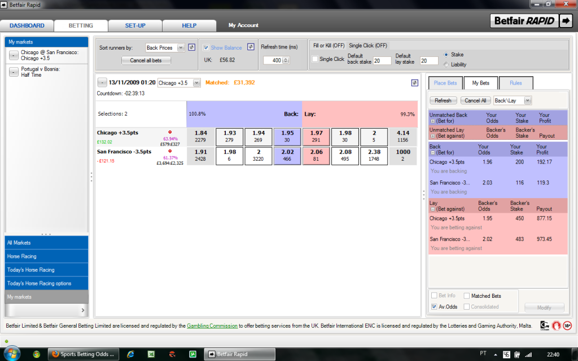Open Excel from the taskbar
The width and height of the screenshot is (578, 361).
click(151, 354)
